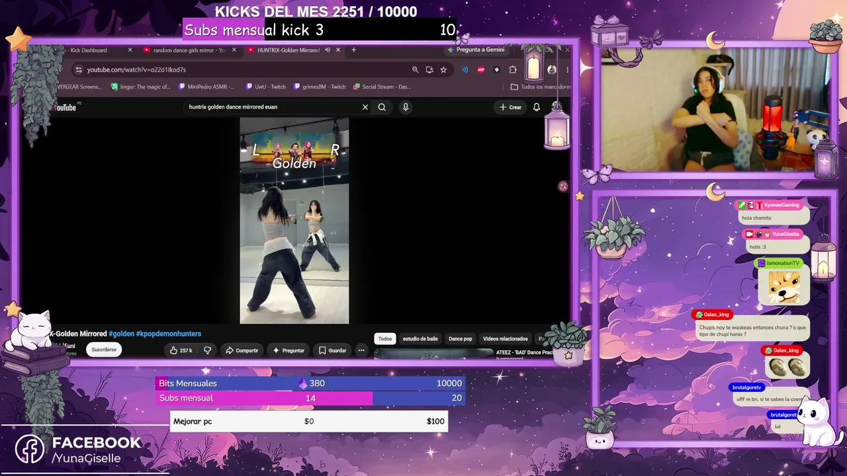Close the Kick Dashboard browser tab

coord(130,50)
